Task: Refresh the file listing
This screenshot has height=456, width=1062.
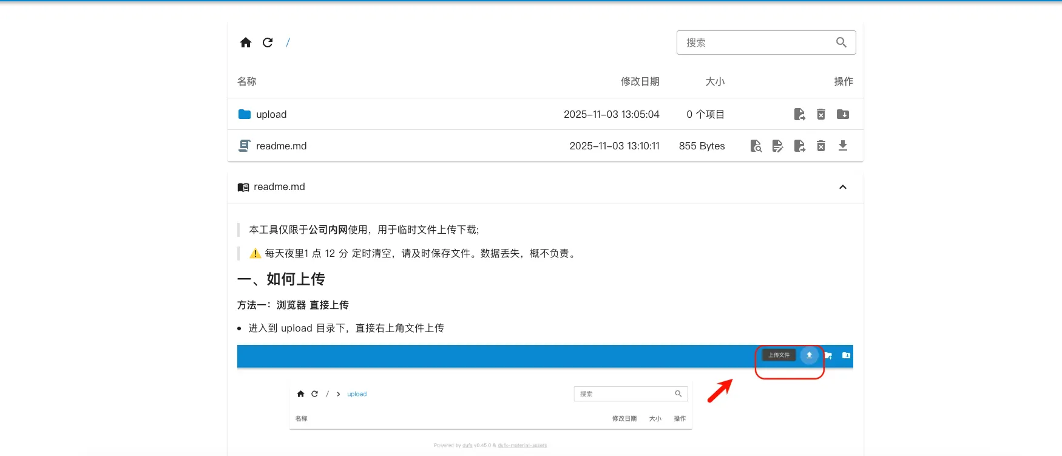Action: pyautogui.click(x=268, y=43)
